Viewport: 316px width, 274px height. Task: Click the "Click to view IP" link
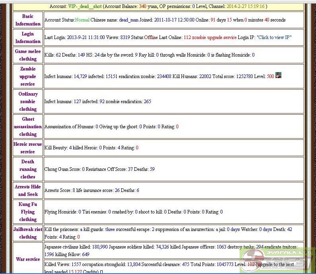(274, 37)
